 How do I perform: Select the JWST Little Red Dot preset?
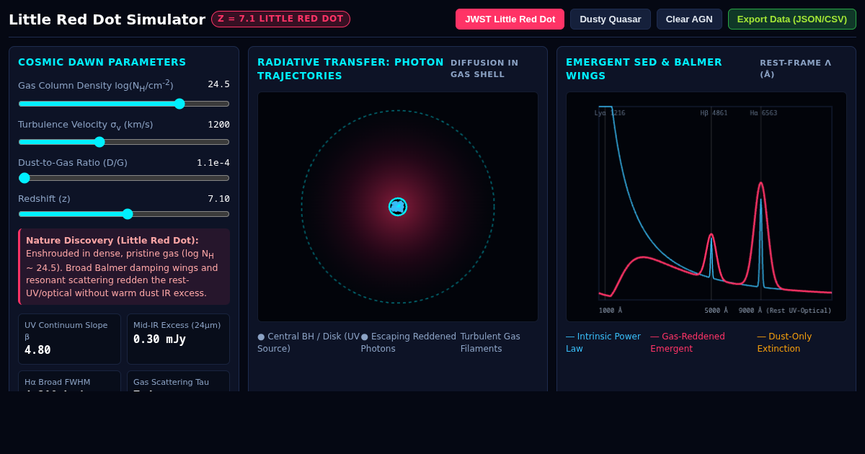[510, 19]
